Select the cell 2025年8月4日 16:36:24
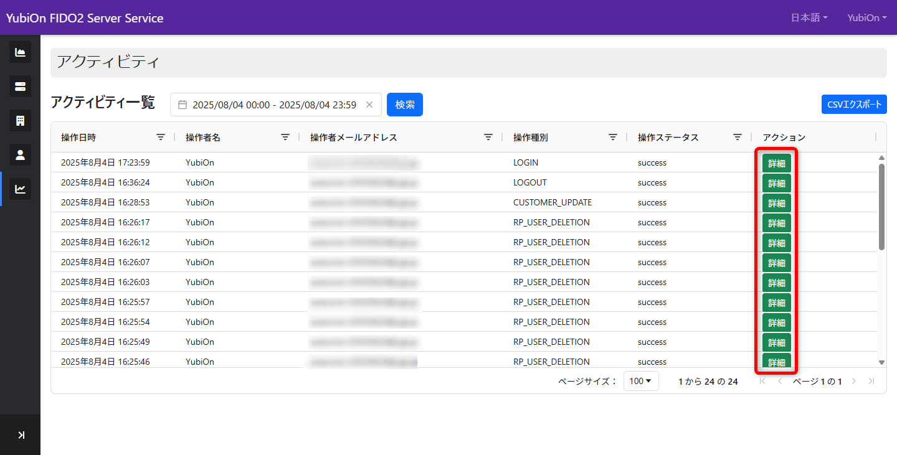 coord(105,182)
